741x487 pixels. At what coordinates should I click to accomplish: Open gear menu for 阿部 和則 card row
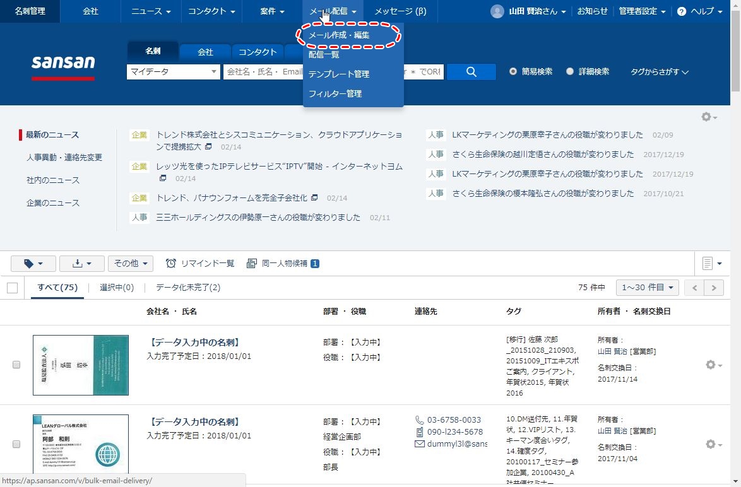click(x=713, y=444)
